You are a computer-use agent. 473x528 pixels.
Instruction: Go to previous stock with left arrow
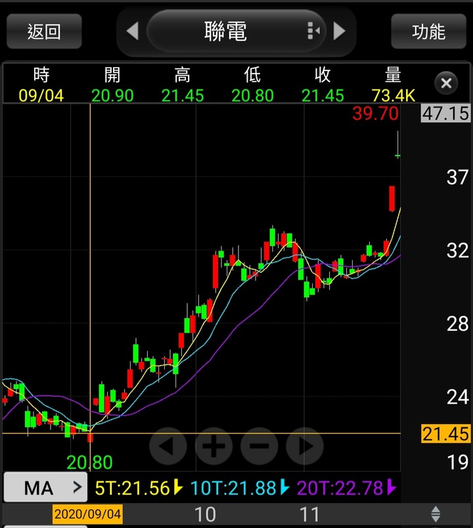point(133,31)
